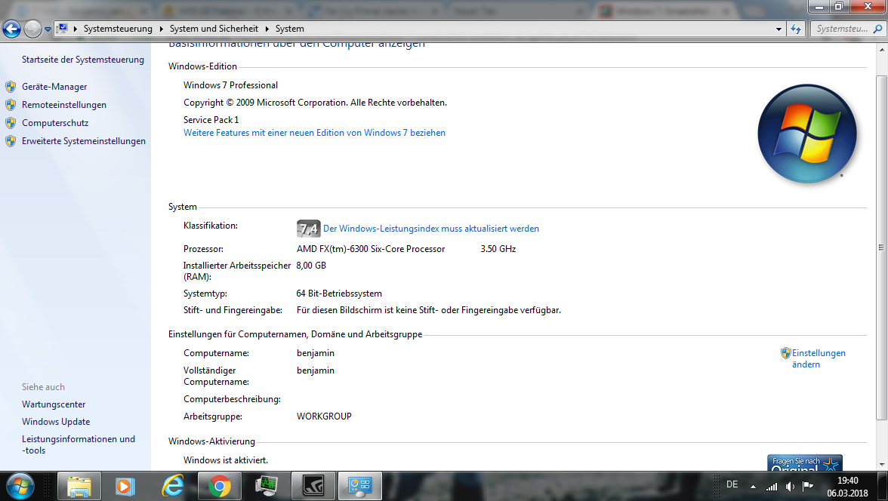Viewport: 888px width, 501px height.
Task: Open the Windows Start menu orb
Action: 20,486
